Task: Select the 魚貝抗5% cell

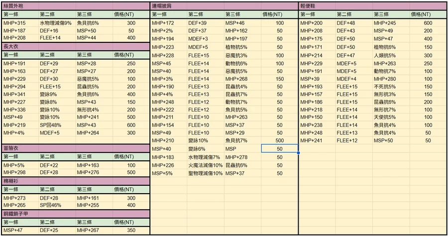Action: point(242,110)
